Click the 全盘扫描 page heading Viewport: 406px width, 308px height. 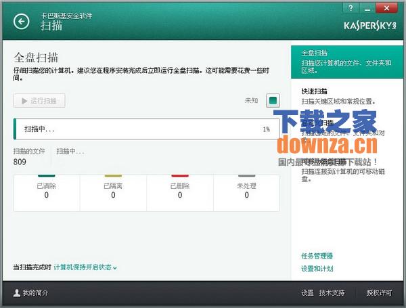pos(36,58)
